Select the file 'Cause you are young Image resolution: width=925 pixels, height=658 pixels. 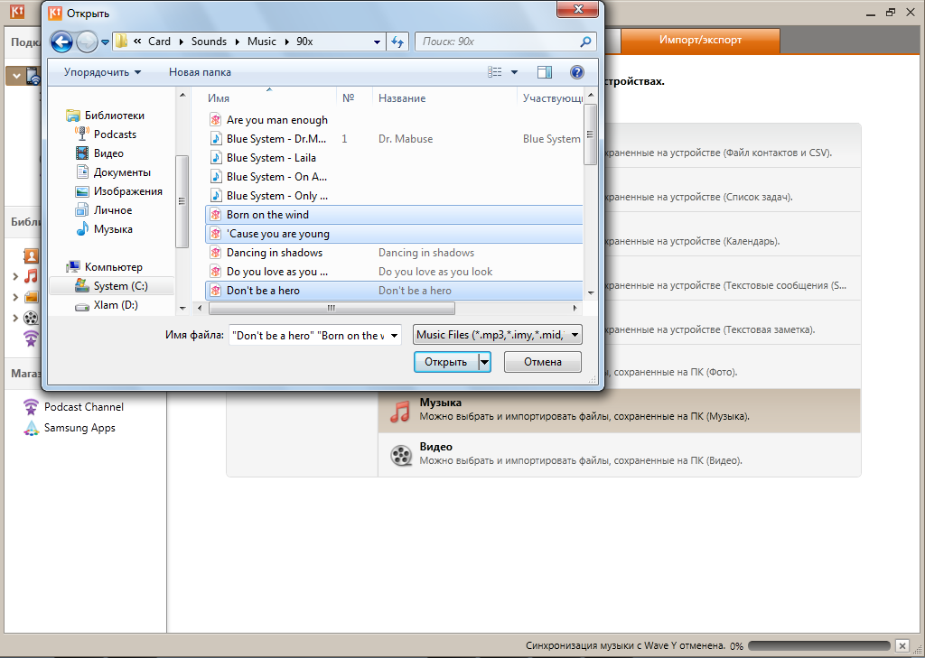click(x=394, y=234)
